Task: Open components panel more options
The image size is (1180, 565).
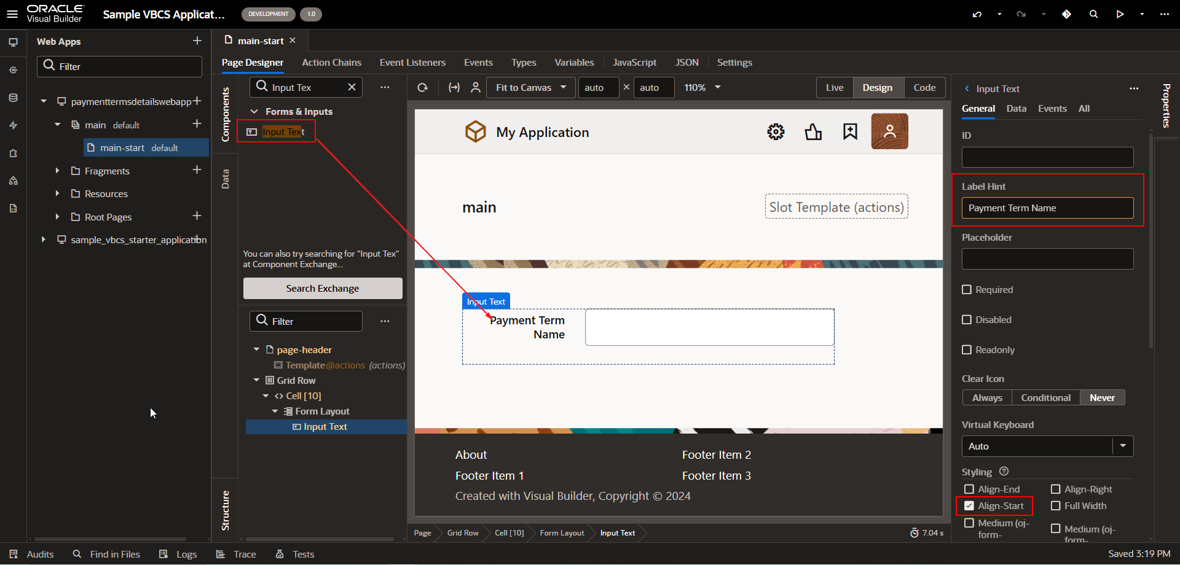Action: point(385,87)
